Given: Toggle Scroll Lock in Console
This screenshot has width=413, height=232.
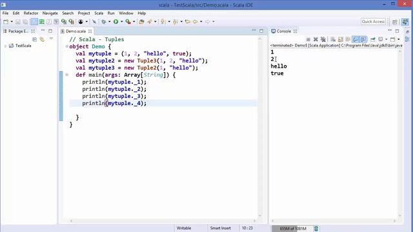Looking at the screenshot, I should pos(340,39).
